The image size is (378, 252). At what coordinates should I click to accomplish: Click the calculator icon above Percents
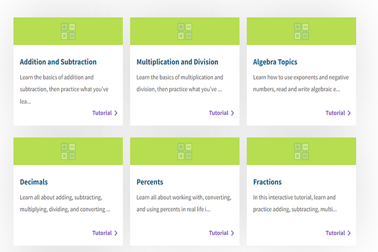pyautogui.click(x=185, y=151)
